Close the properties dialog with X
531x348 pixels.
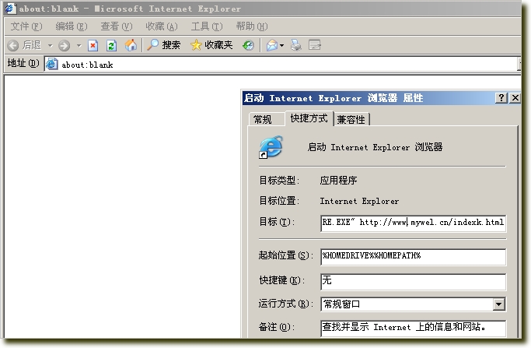point(515,98)
